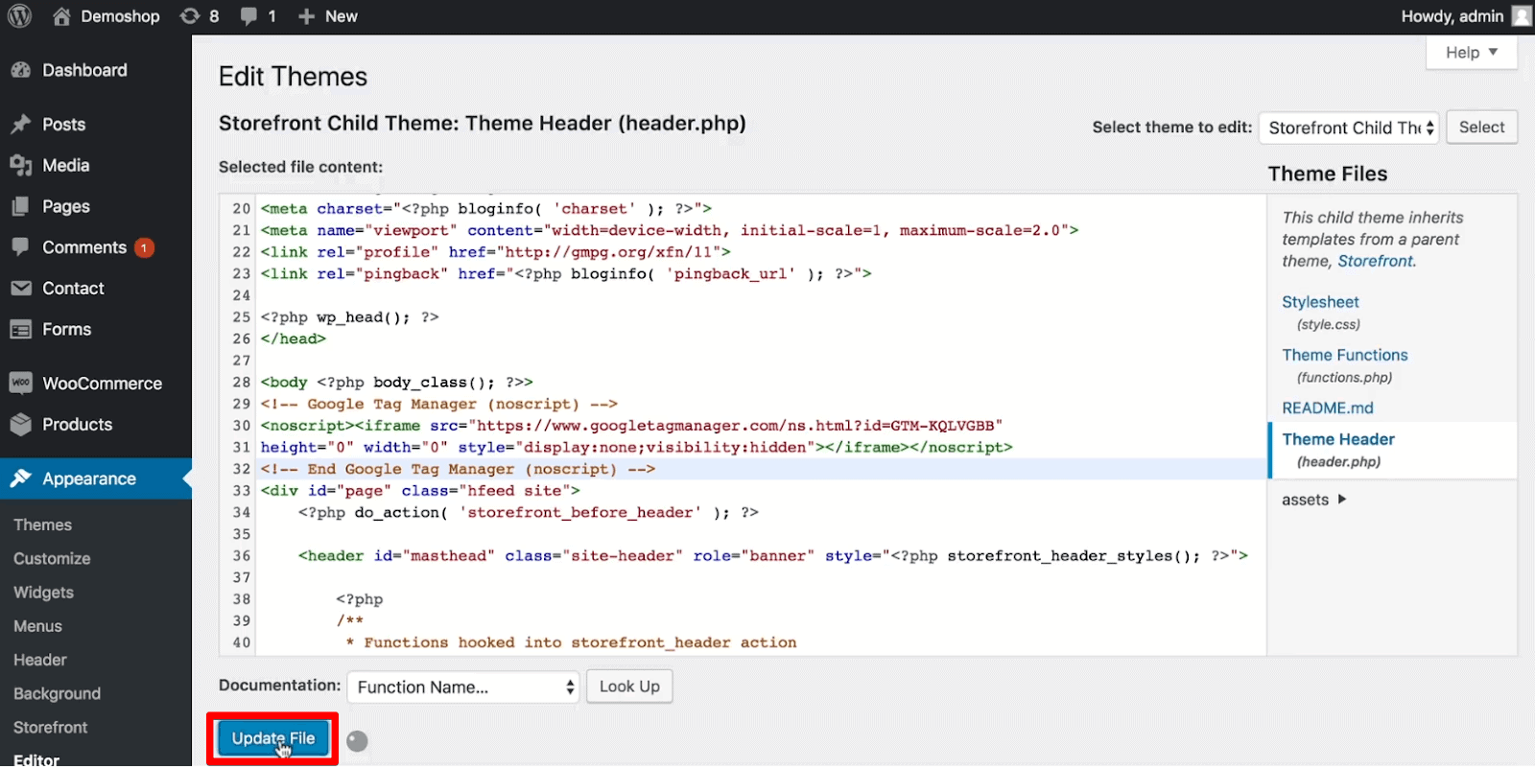Screen dimensions: 1535x769
Task: Place cursor on code line 32
Action: coord(748,469)
